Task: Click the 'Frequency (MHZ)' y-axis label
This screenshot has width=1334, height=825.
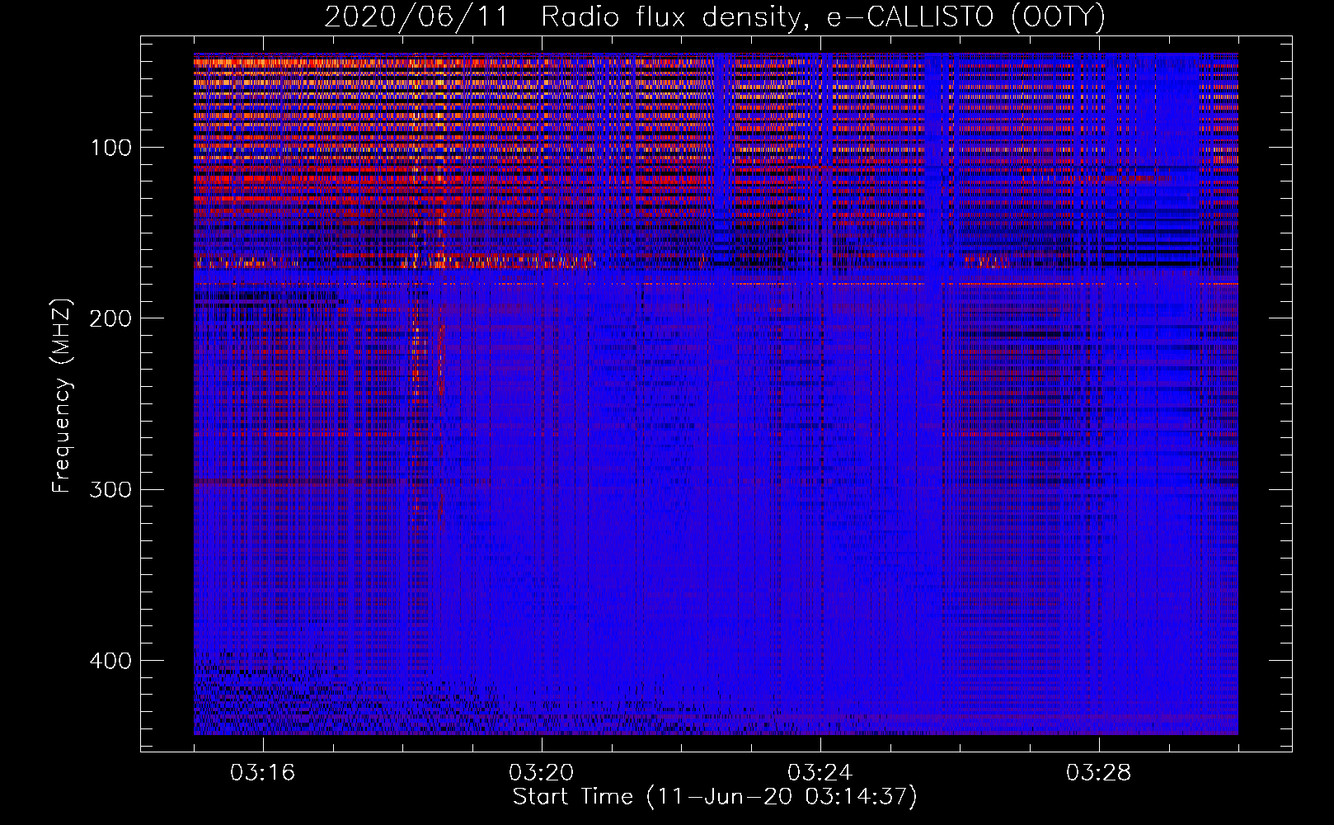Action: tap(62, 395)
